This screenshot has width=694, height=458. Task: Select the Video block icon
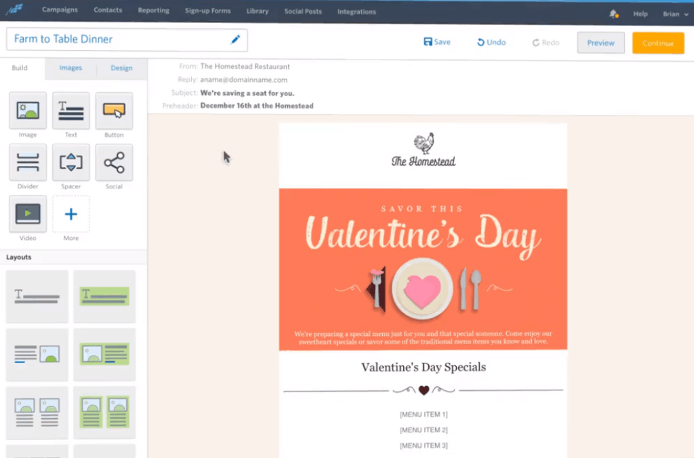28,213
